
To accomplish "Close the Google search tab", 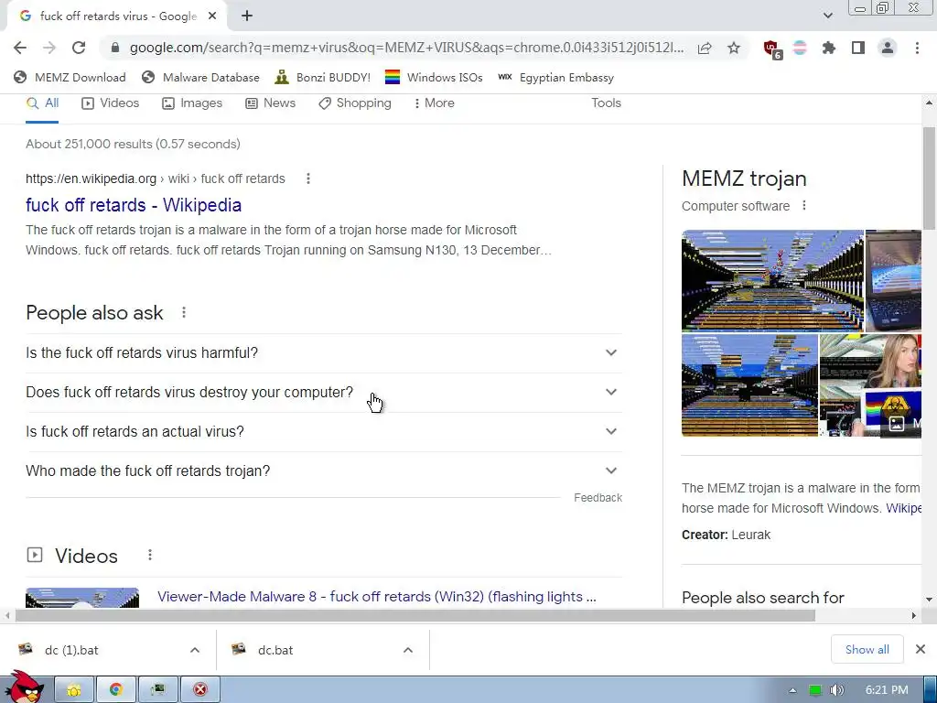I will 212,16.
